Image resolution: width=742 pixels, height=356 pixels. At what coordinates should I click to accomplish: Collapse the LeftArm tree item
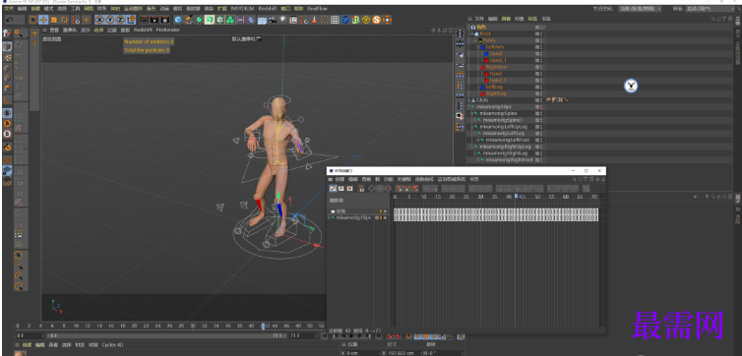(478, 47)
